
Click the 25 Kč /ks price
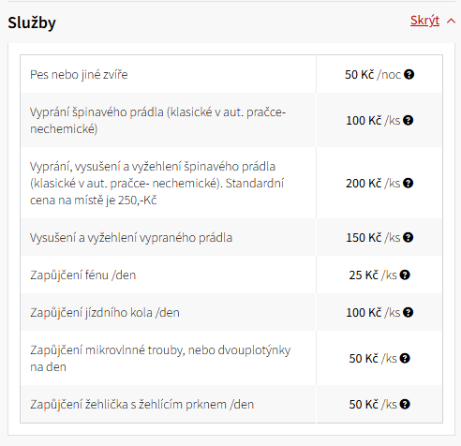tap(373, 275)
